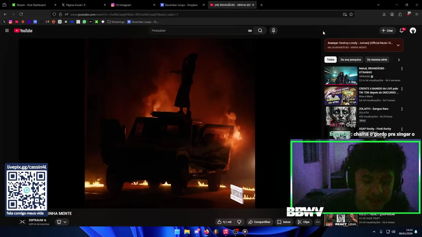Open the Streamings bookmarks folder
Viewport: 422px width, 237px height.
(116, 22)
